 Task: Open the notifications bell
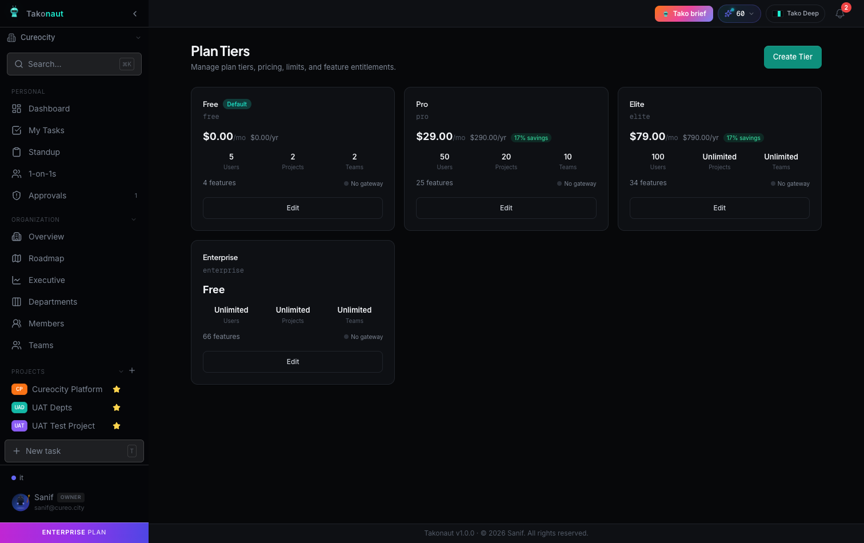pyautogui.click(x=840, y=14)
